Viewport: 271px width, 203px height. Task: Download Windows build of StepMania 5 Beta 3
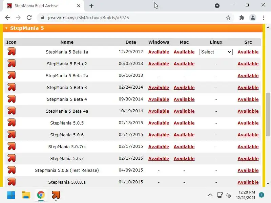point(159,88)
